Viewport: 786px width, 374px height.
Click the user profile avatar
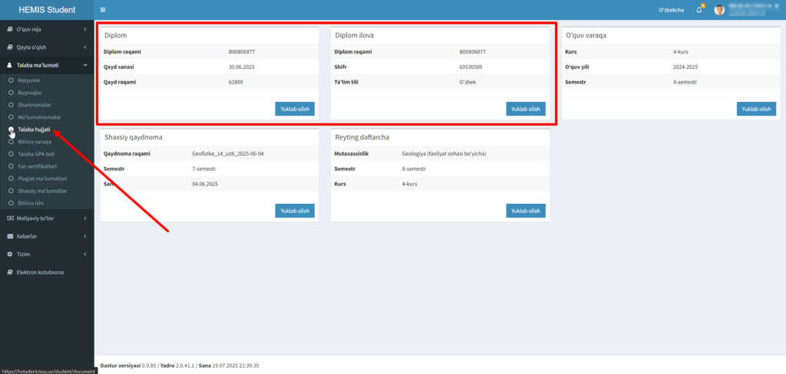pos(719,10)
